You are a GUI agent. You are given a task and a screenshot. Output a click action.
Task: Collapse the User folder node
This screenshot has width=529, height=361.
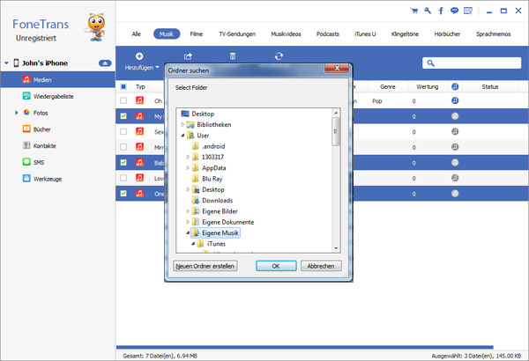[183, 136]
